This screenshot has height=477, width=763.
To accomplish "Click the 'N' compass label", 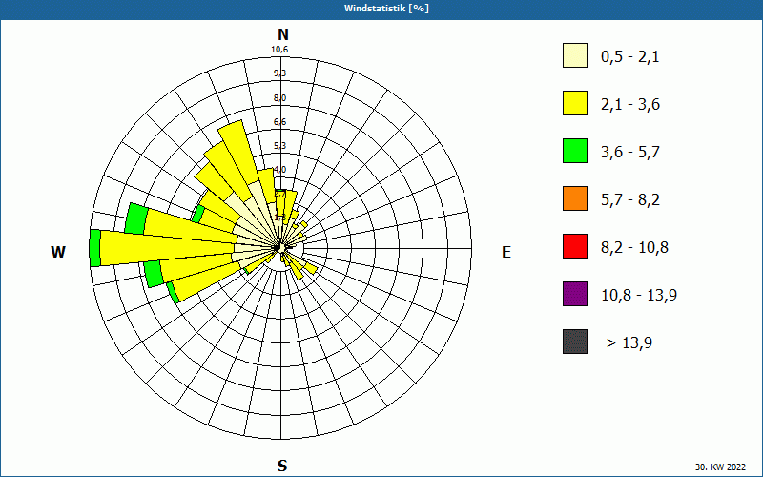I will tap(282, 34).
